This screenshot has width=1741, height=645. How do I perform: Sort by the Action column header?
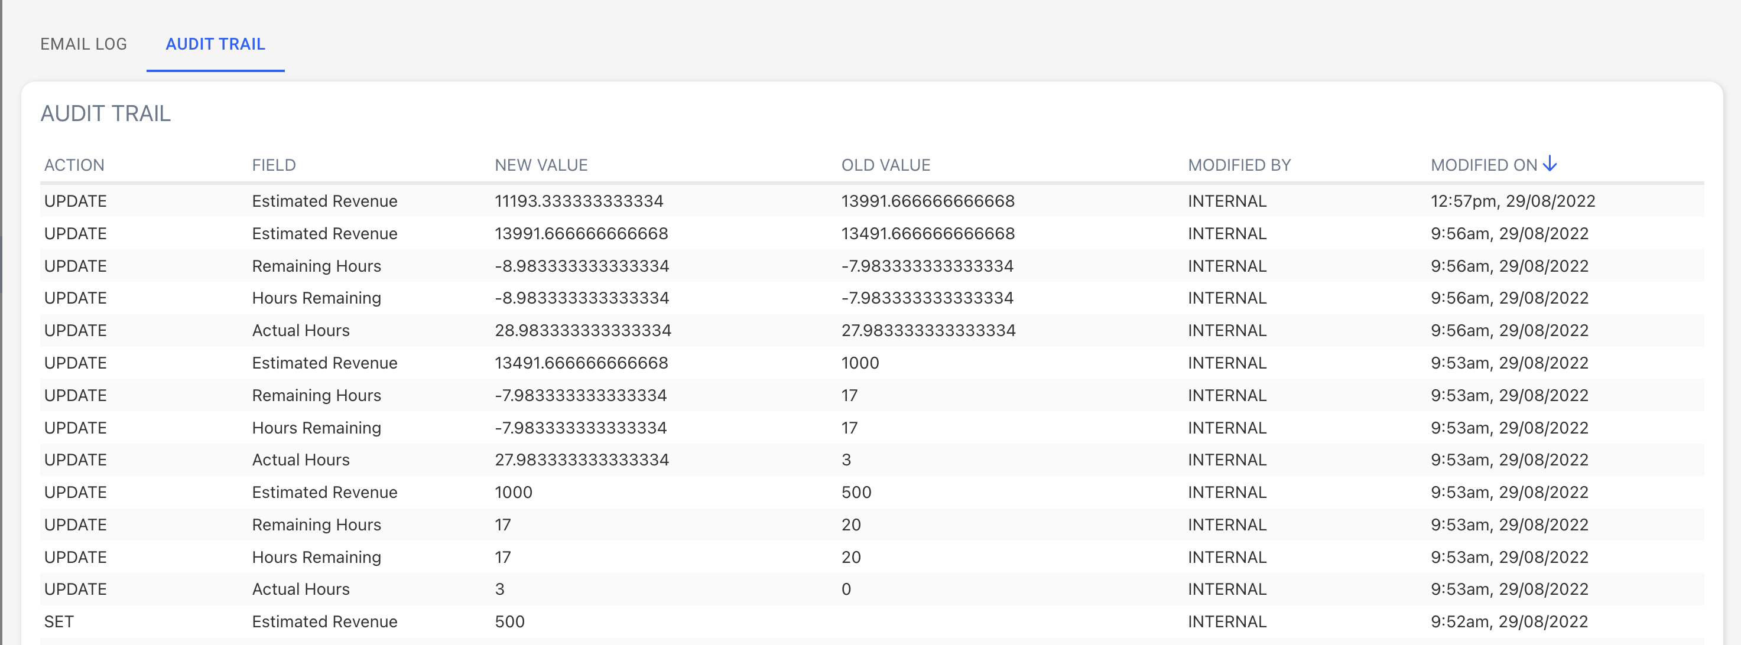(x=74, y=165)
